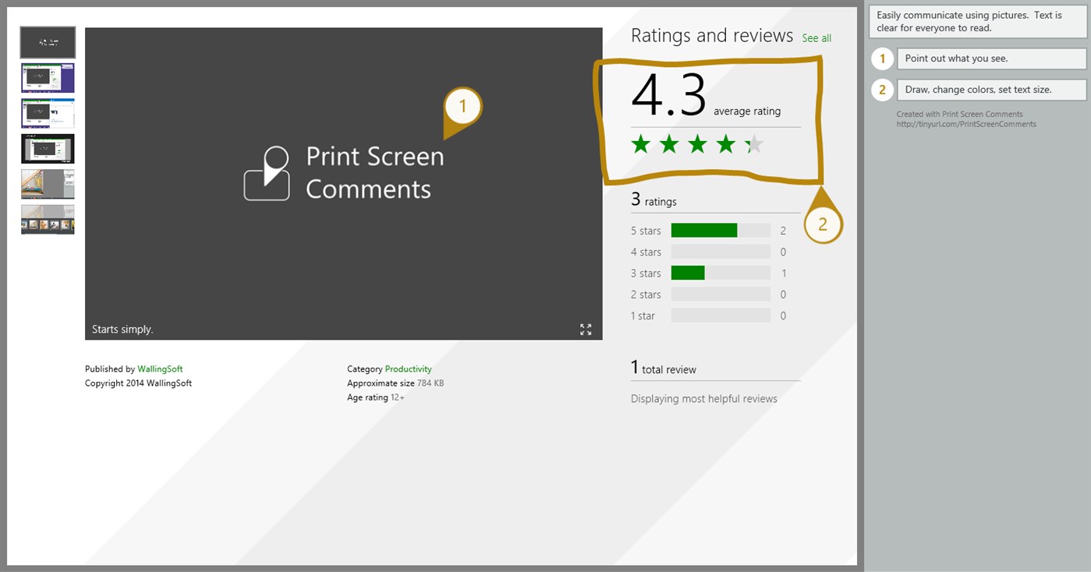Open the black-background screenshot thumbnail
1091x572 pixels.
48,148
